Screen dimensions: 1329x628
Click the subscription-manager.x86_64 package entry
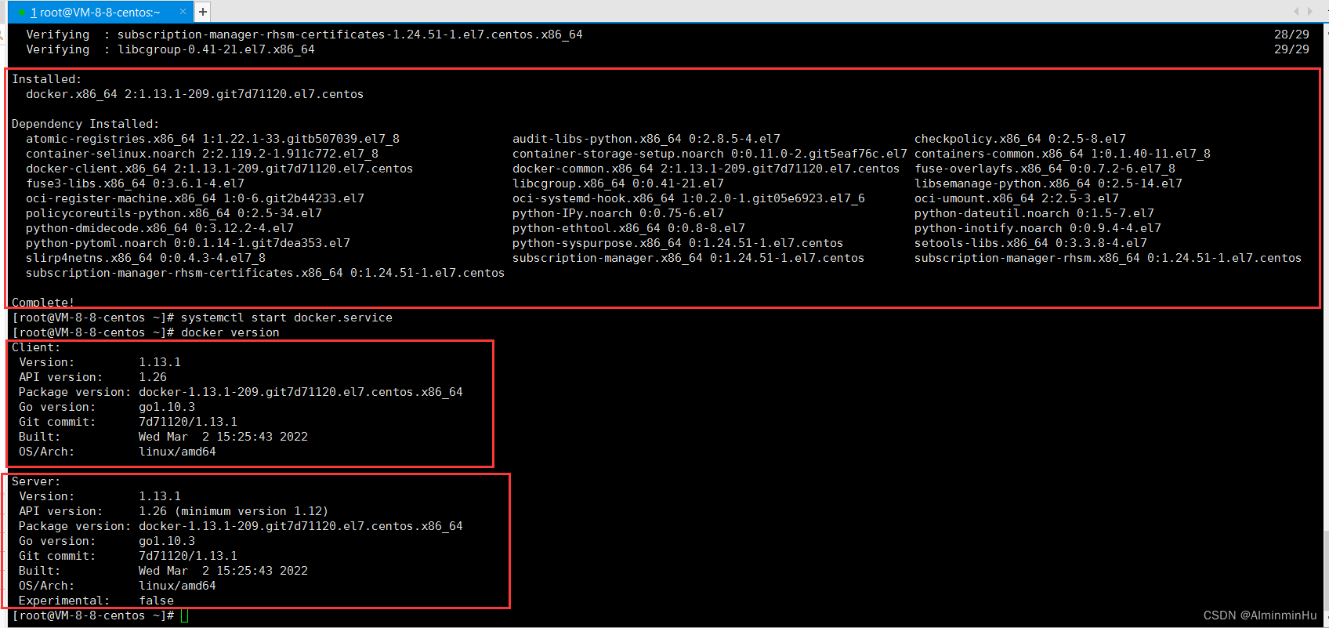click(689, 258)
